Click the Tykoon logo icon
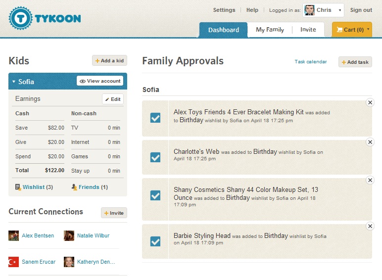Screen dimensions: 382x280 point(20,18)
